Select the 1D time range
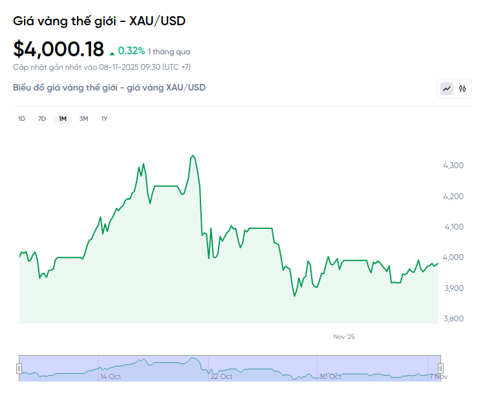 (x=21, y=118)
